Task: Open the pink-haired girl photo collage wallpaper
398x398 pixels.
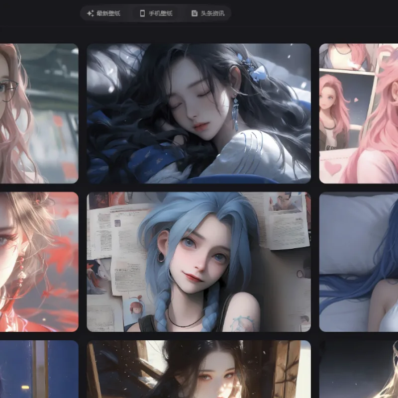Action: click(x=359, y=113)
